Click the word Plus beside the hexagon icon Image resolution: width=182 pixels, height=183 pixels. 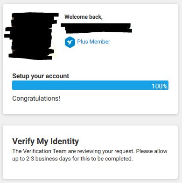pyautogui.click(x=83, y=42)
